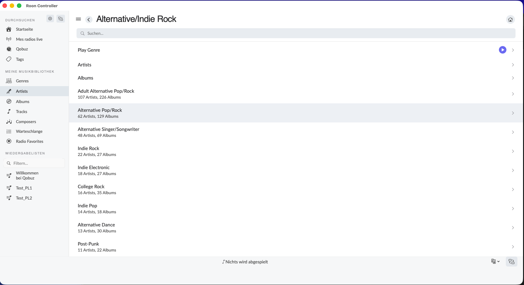Open the hamburger menu icon
This screenshot has height=285, width=524.
[x=78, y=19]
